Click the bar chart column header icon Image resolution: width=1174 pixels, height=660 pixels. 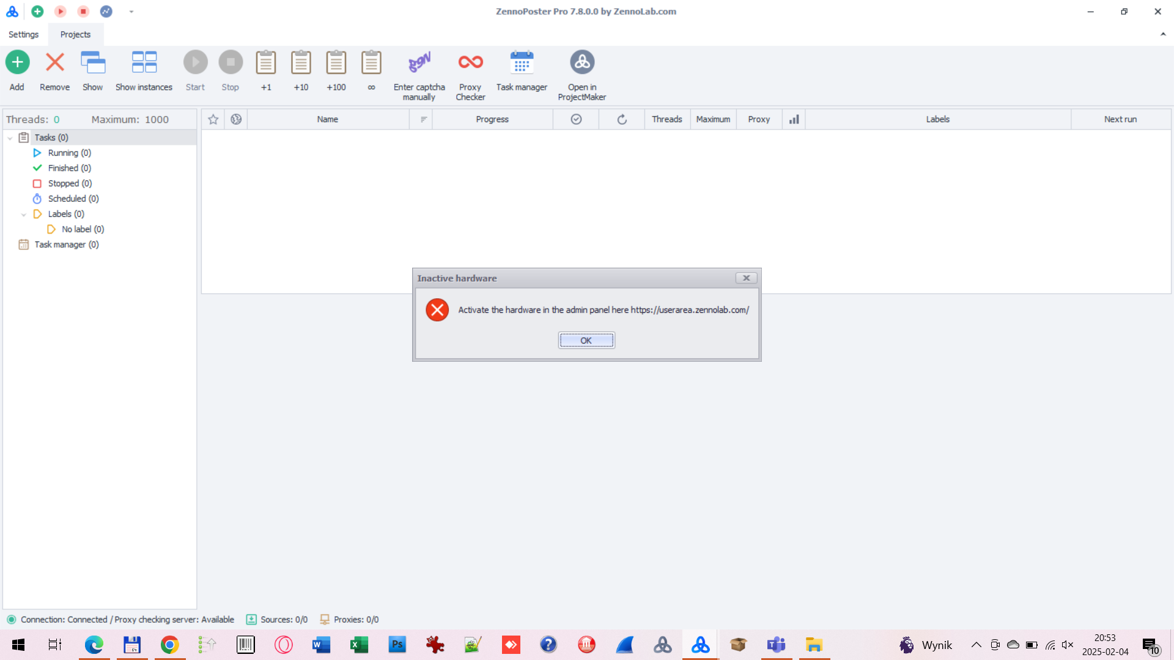point(794,119)
